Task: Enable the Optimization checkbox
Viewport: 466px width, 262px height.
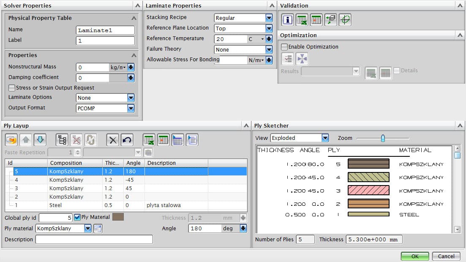Action: (x=285, y=47)
